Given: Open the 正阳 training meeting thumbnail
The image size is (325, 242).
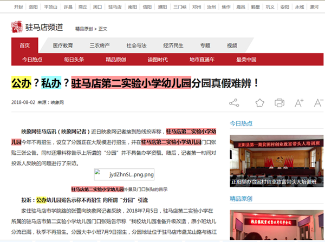Looking at the screenshot, I should [276, 161].
